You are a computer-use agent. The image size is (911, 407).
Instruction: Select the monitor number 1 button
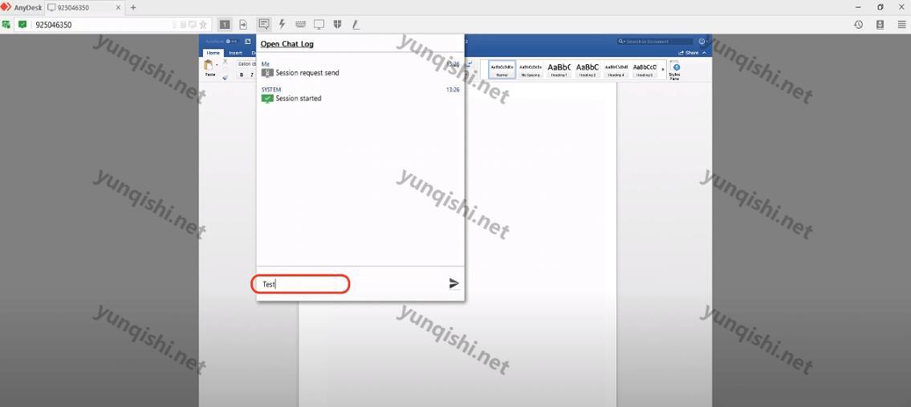225,24
